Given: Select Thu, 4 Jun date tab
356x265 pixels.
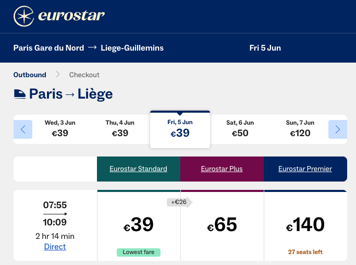Looking at the screenshot, I should click(120, 129).
